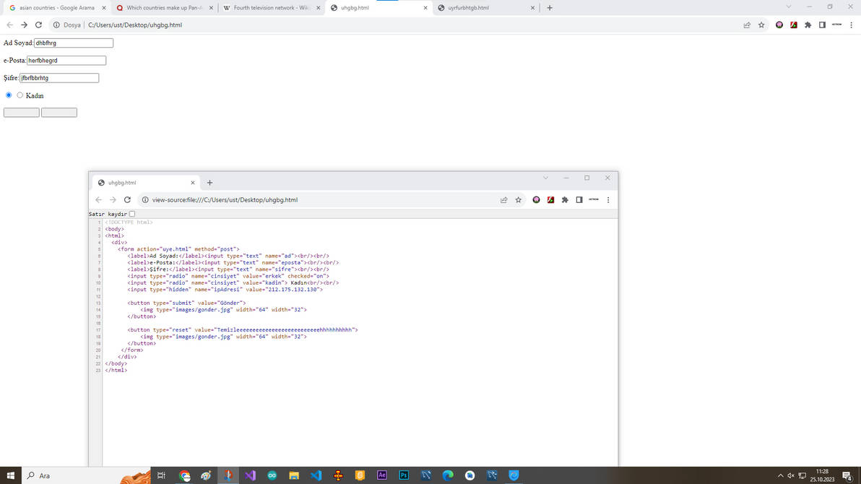Click source line with value="212.175.132.130"
The image size is (861, 484).
coord(225,290)
